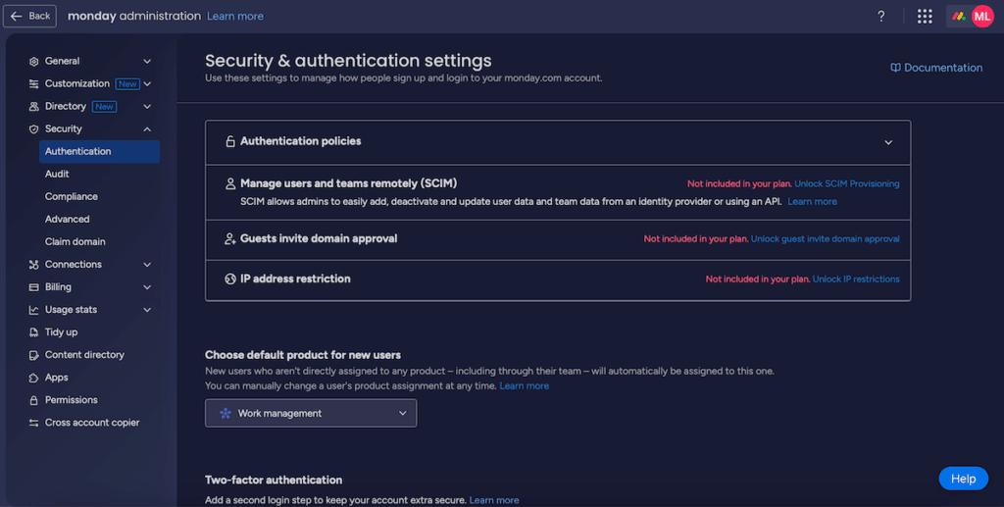Expand the Authentication policies section
This screenshot has width=1004, height=507.
coord(888,142)
